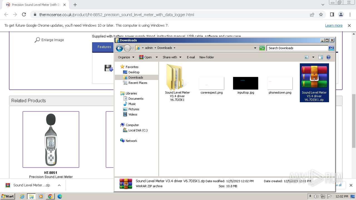The height and width of the screenshot is (200, 356).
Task: Open Internet Explorer from taskbar
Action: coord(22,196)
